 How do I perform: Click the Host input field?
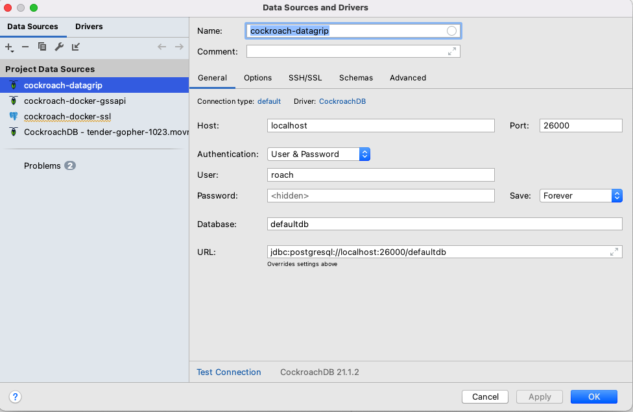click(x=381, y=125)
